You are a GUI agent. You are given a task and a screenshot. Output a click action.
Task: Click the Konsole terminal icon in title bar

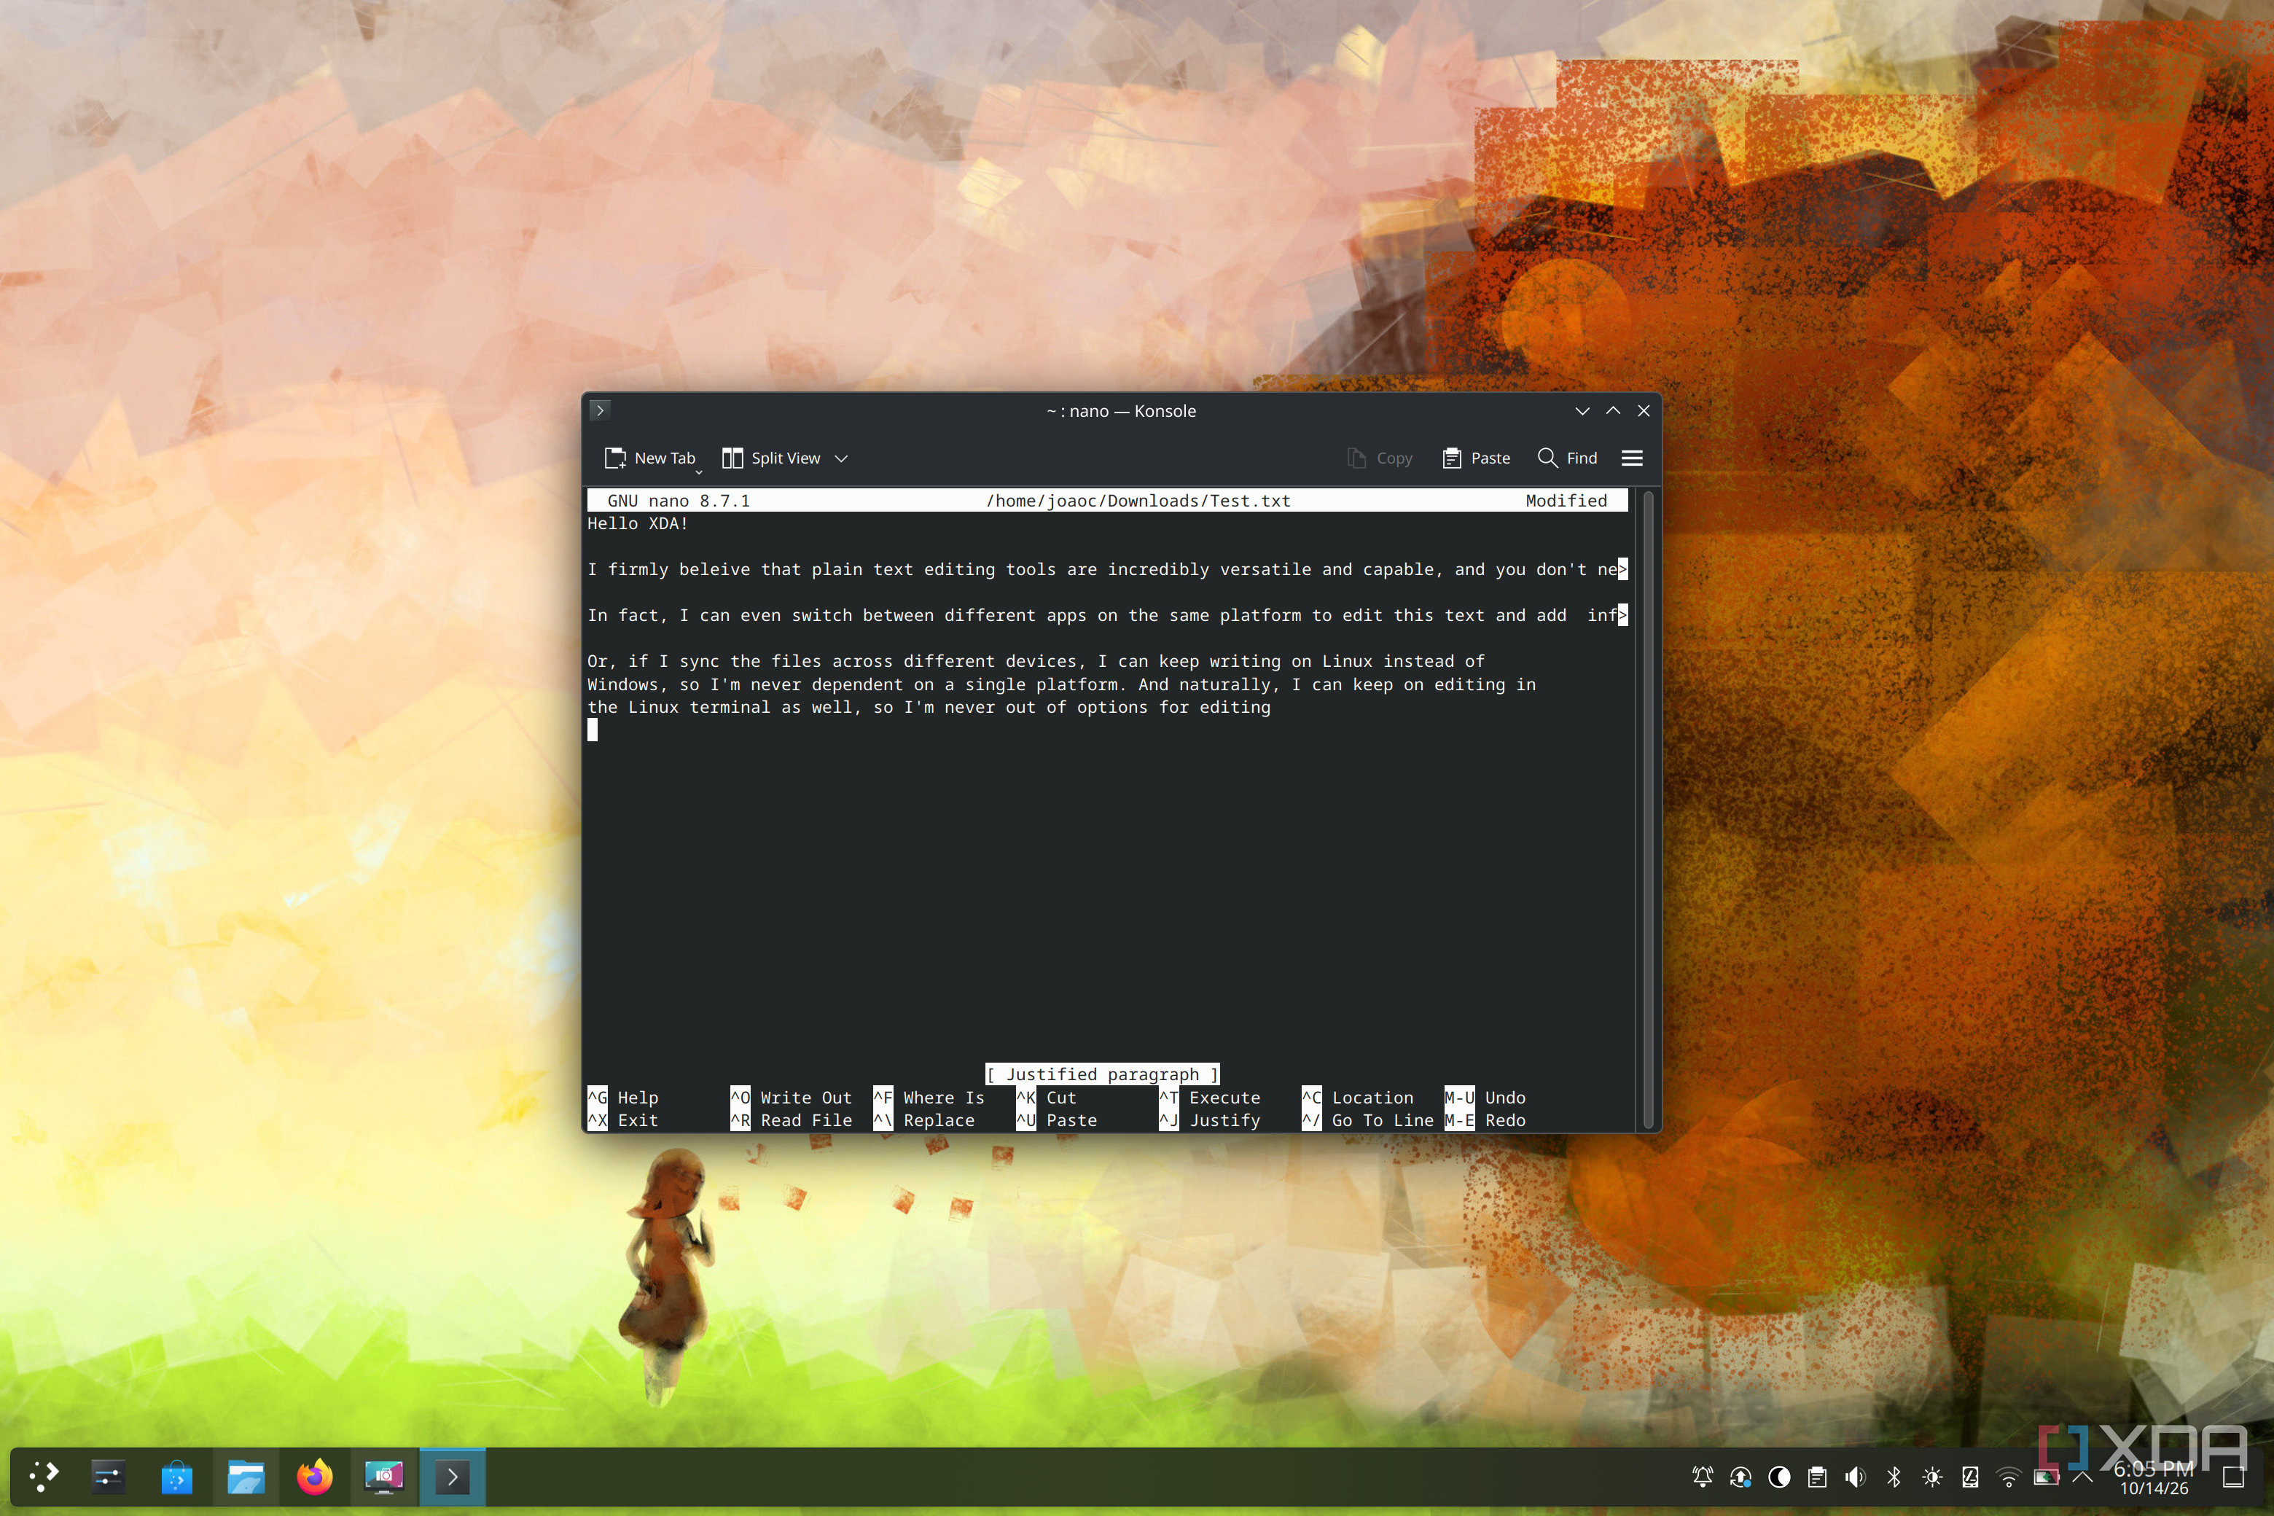(x=599, y=411)
